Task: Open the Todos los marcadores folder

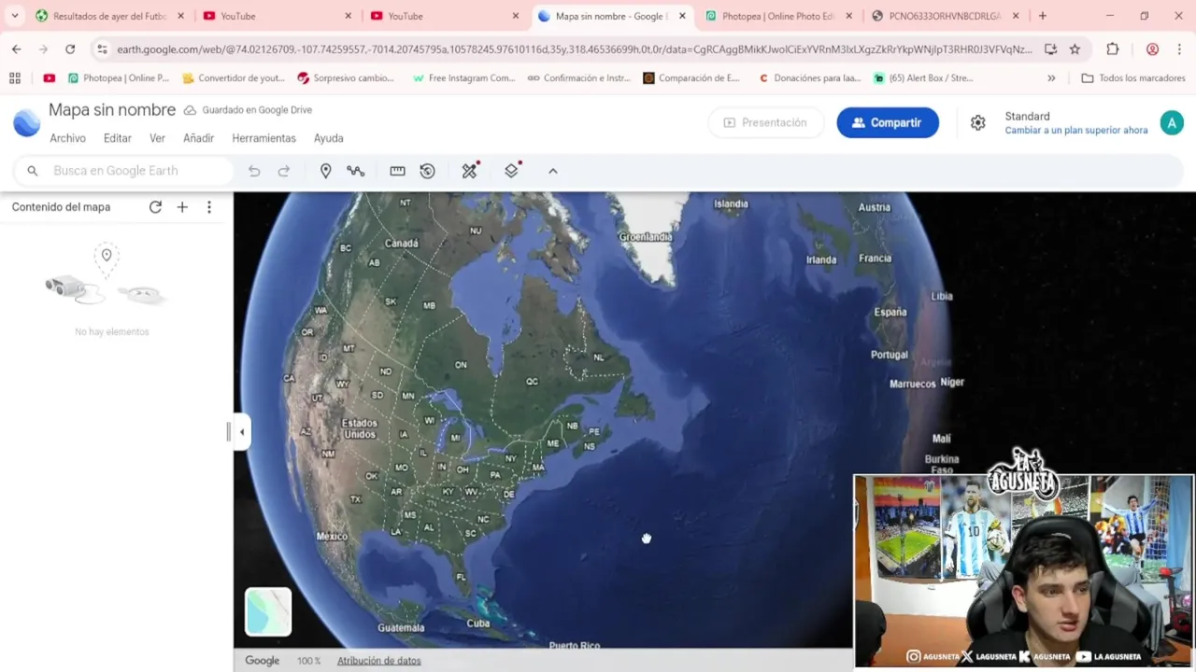Action: (1133, 78)
